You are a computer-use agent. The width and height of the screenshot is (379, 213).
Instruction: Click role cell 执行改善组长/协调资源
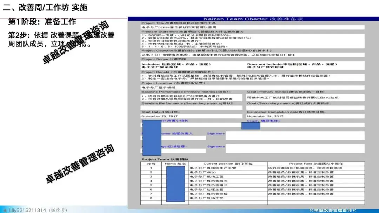click(x=316, y=168)
